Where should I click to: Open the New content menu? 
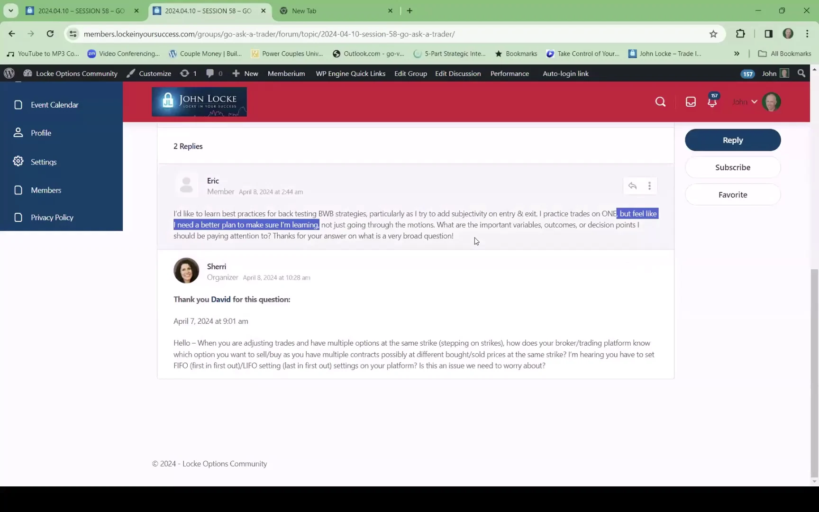click(245, 73)
